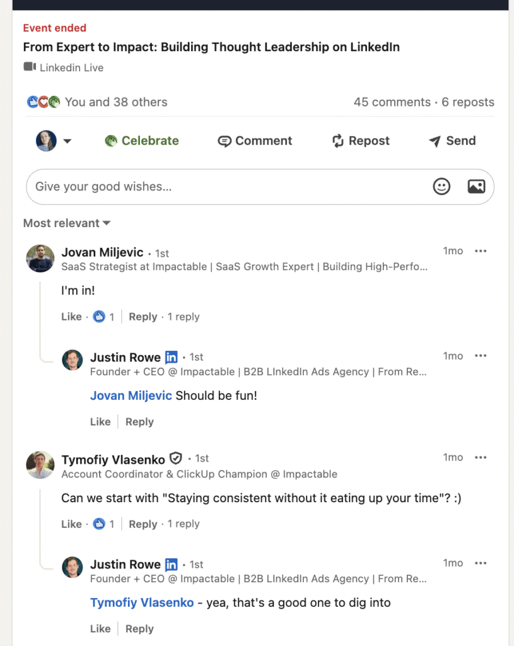View the 45 comments count
This screenshot has width=514, height=646.
click(x=392, y=102)
